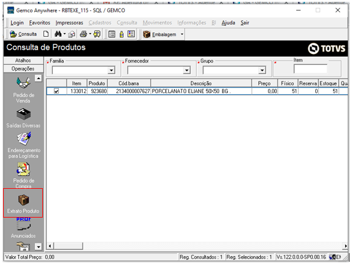The height and width of the screenshot is (266, 352).
Task: Click the Item input field
Action: (310, 69)
